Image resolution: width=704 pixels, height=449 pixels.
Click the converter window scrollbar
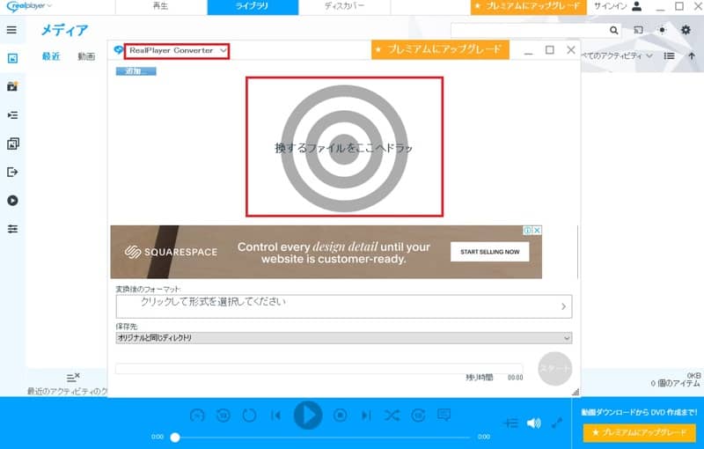click(577, 252)
